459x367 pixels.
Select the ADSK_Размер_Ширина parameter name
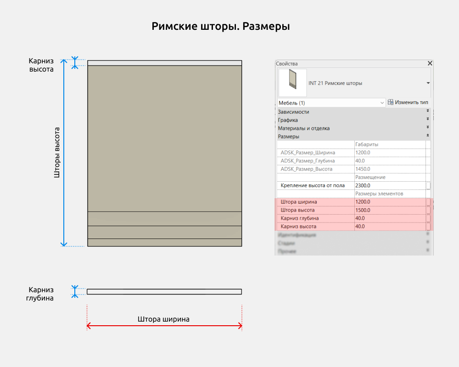click(x=308, y=152)
